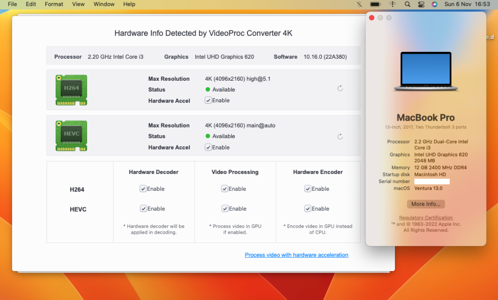Viewport: 498px width, 300px height.
Task: Click the HEVC chip icon
Action: 71,136
